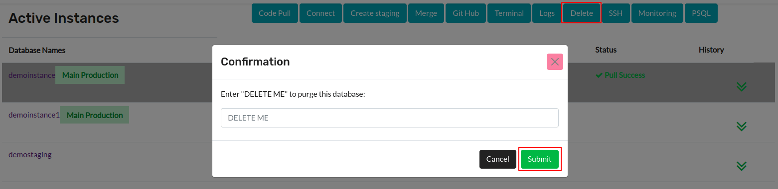Cancel the delete confirmation
Image resolution: width=778 pixels, height=189 pixels.
497,159
